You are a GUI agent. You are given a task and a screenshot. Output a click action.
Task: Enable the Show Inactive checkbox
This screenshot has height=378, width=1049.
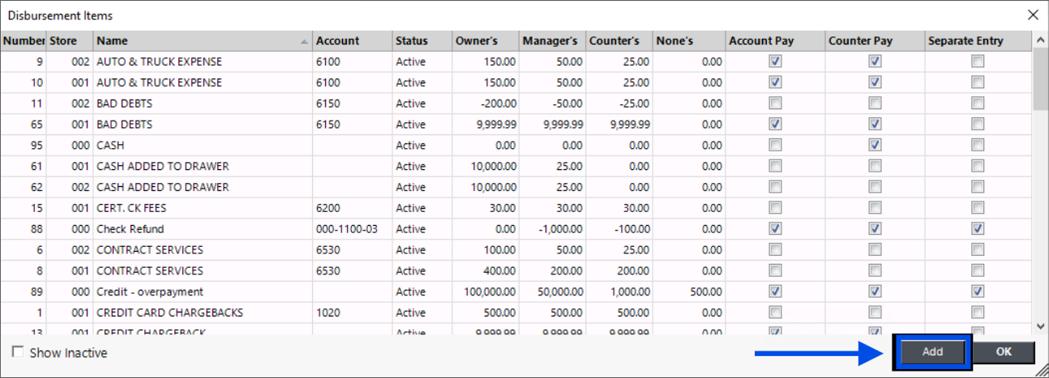pos(18,353)
